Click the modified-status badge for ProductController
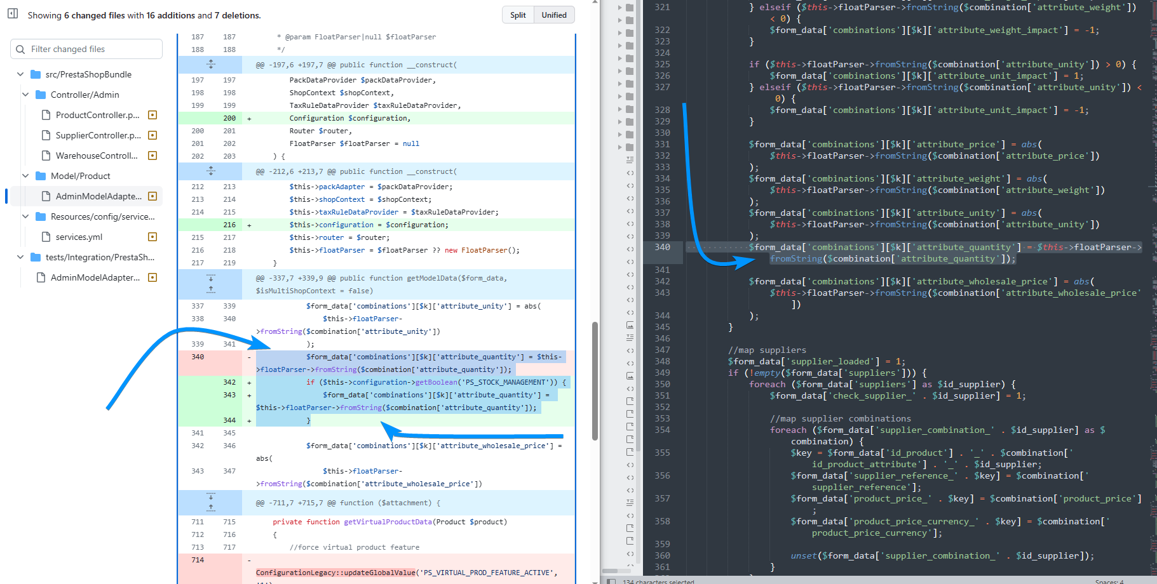 click(x=152, y=115)
